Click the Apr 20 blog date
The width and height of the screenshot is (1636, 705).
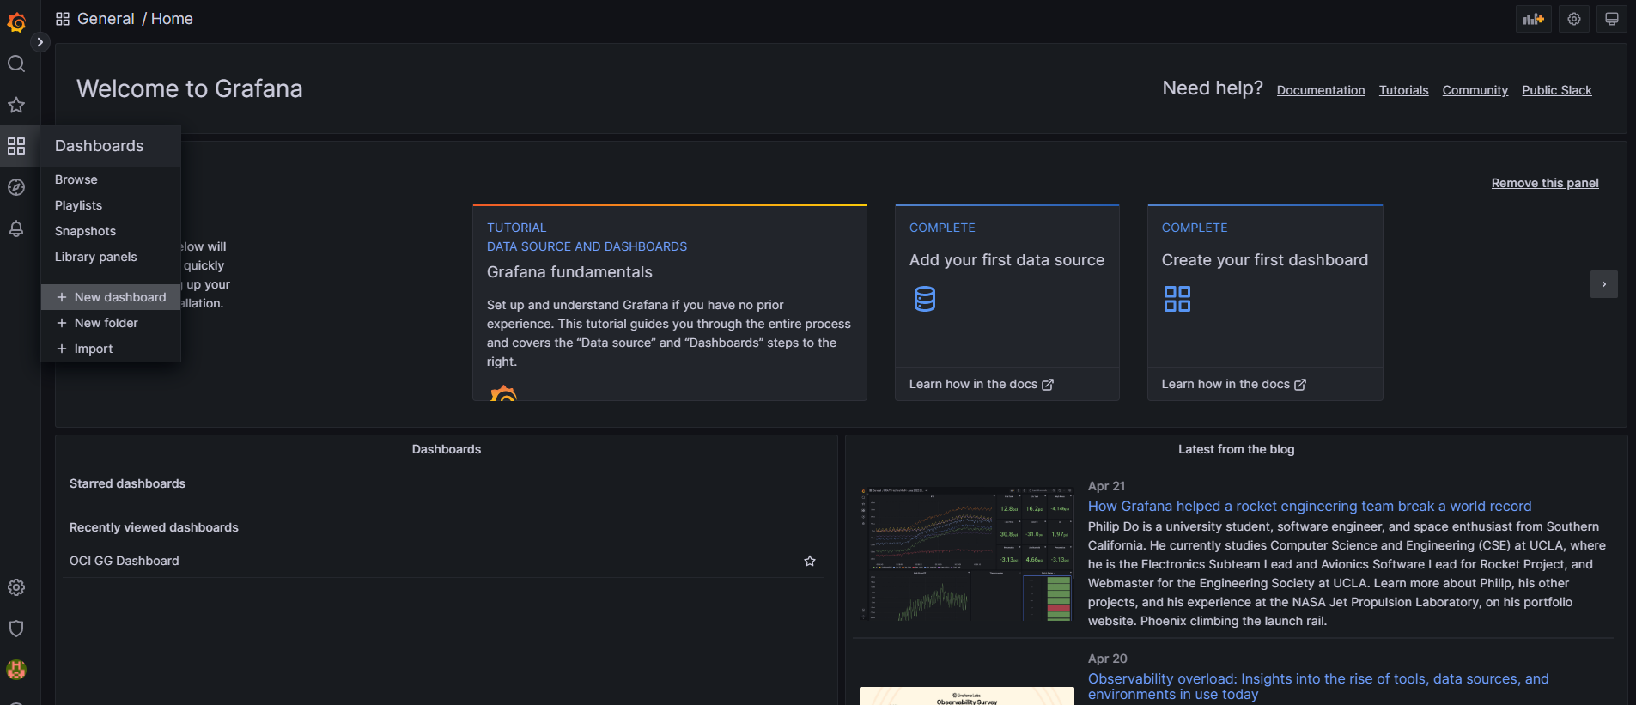pos(1108,659)
